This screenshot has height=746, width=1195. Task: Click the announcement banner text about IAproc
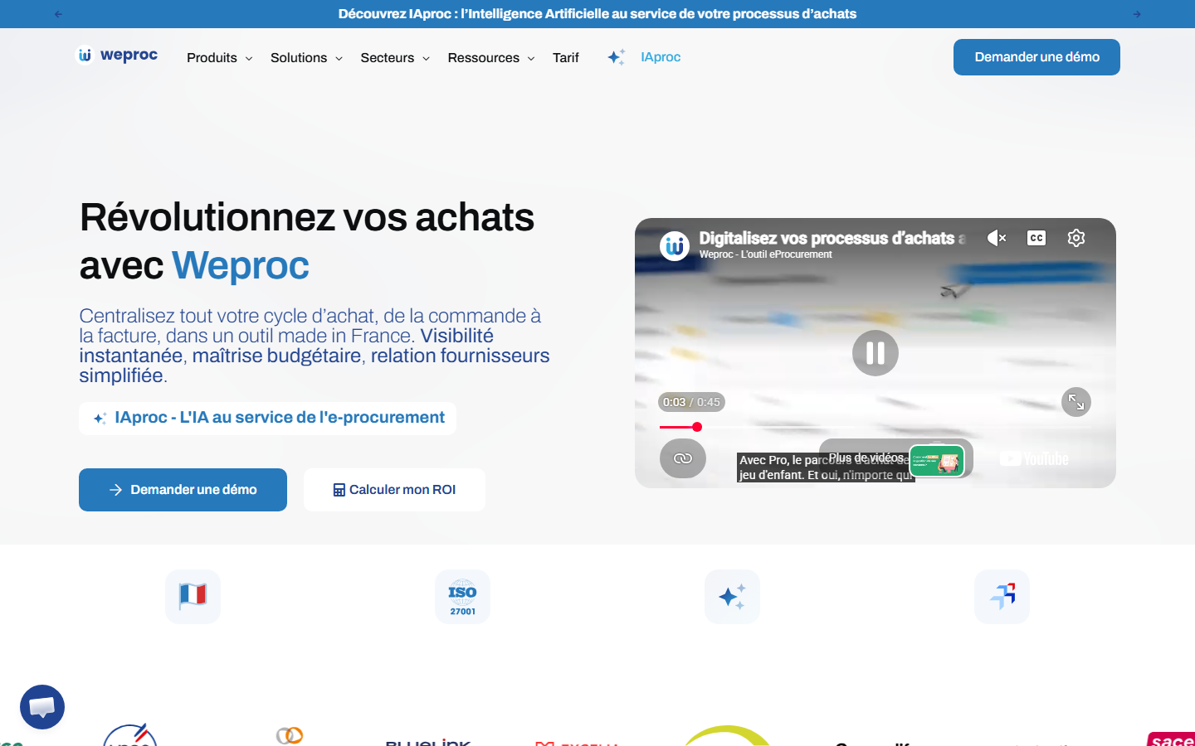coord(597,14)
